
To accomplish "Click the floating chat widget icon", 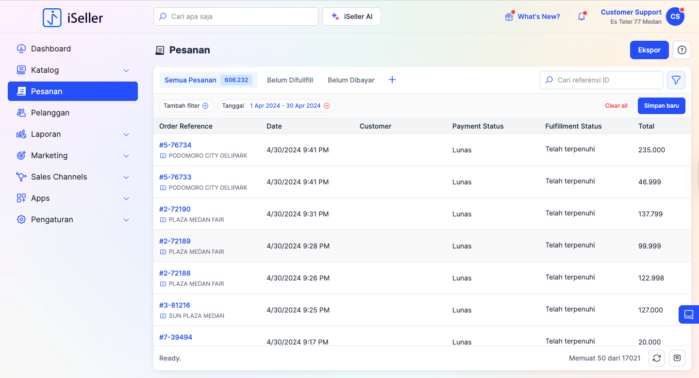I will [x=689, y=314].
